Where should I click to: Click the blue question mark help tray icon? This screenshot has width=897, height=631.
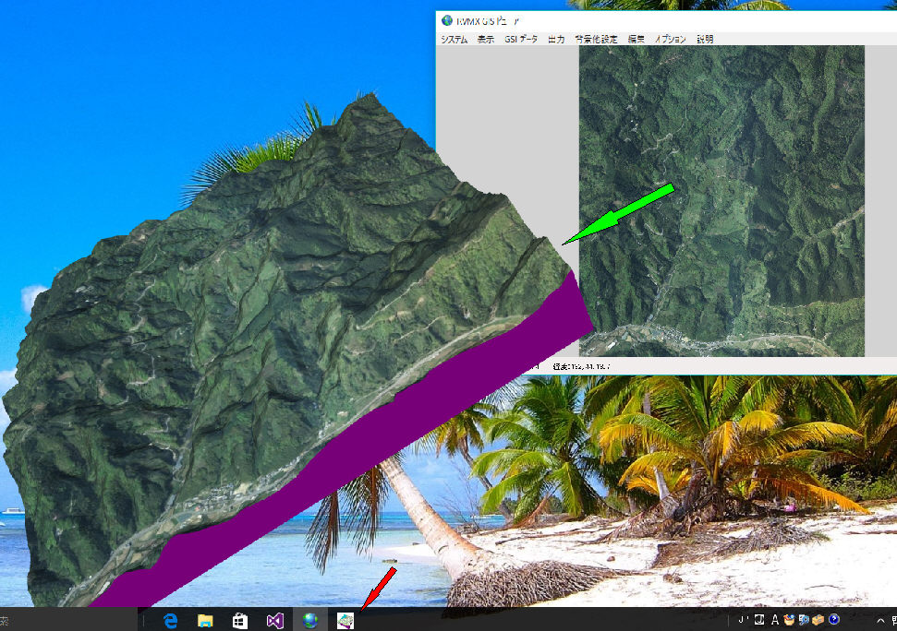click(x=834, y=620)
